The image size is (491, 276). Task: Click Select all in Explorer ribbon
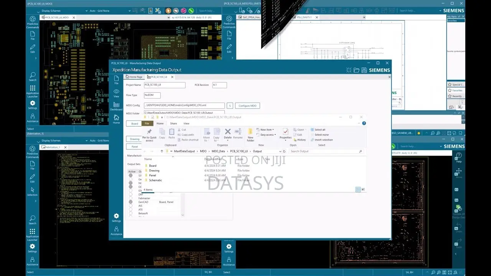(318, 130)
